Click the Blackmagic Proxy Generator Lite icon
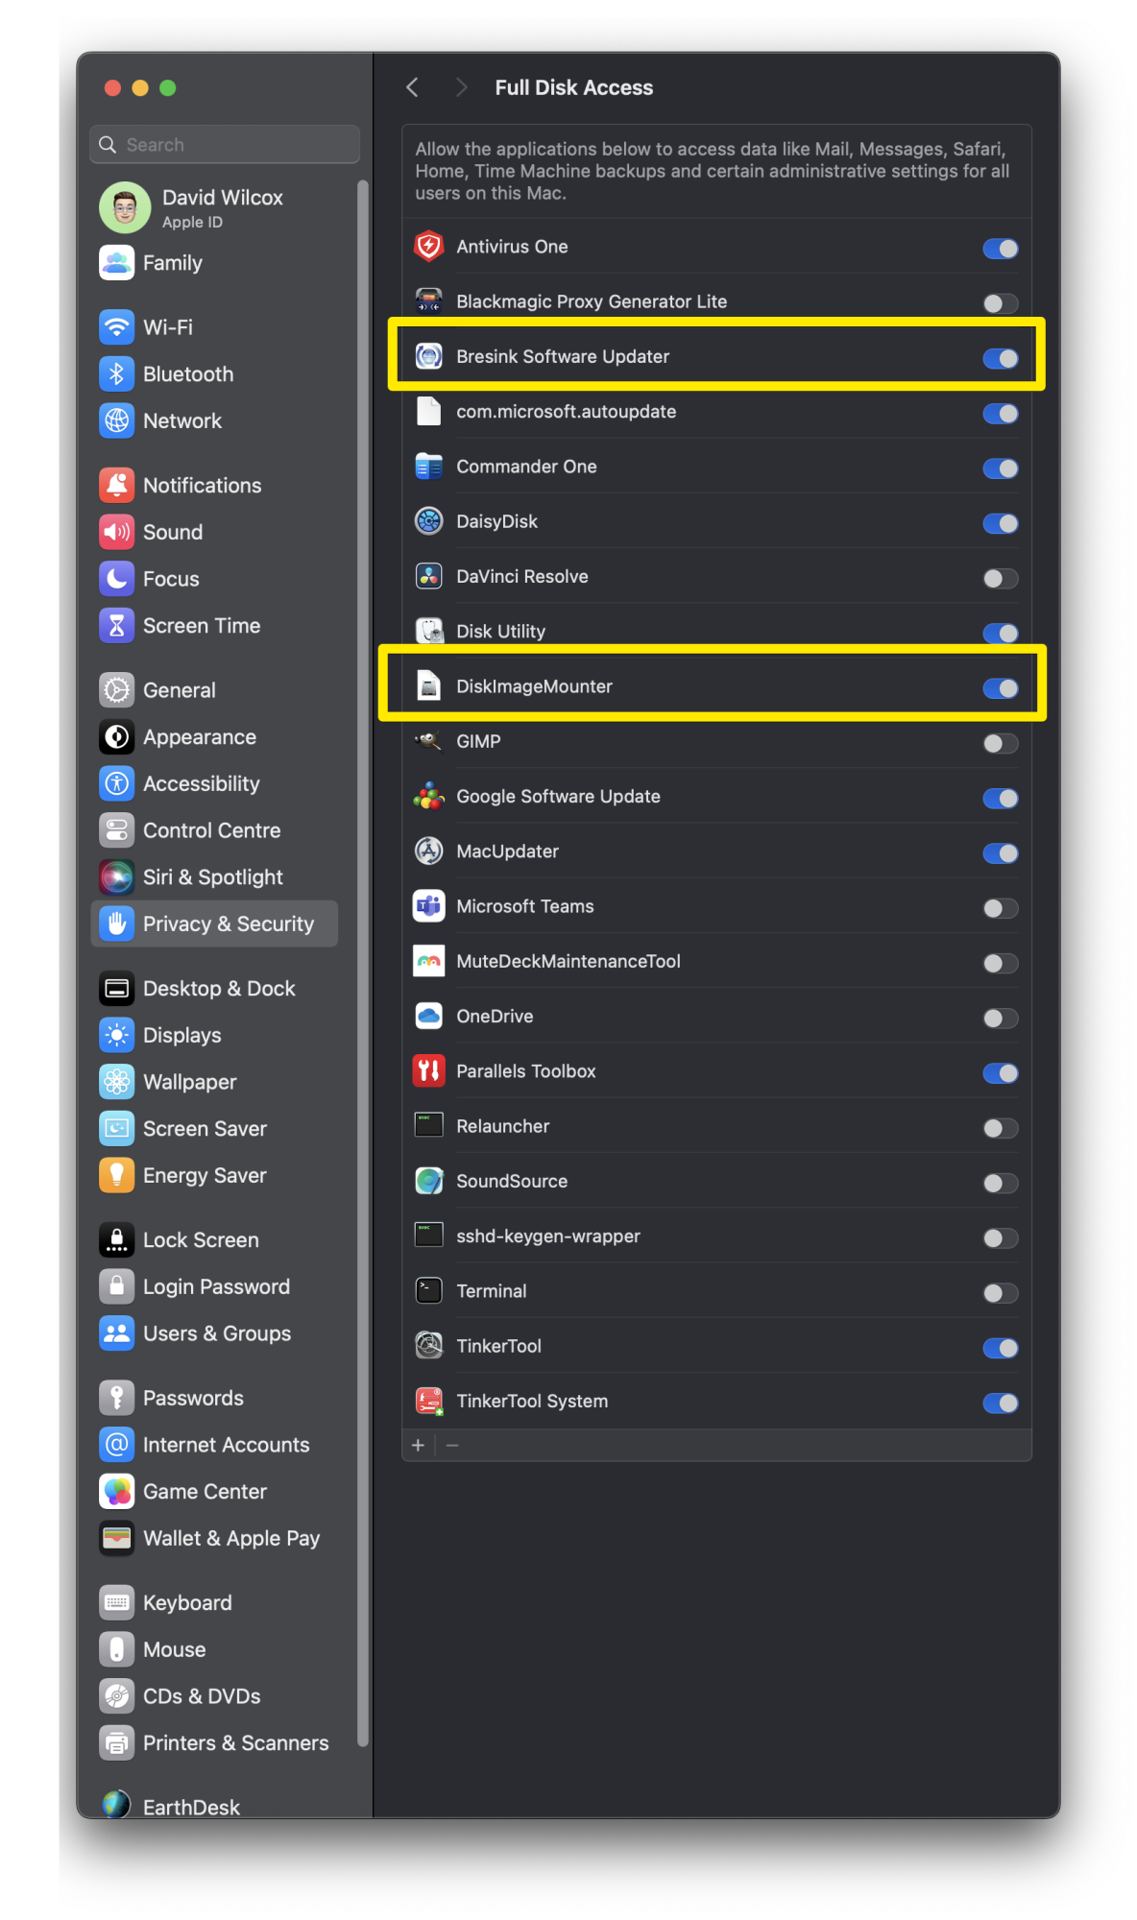Image resolution: width=1137 pixels, height=1920 pixels. 428,301
